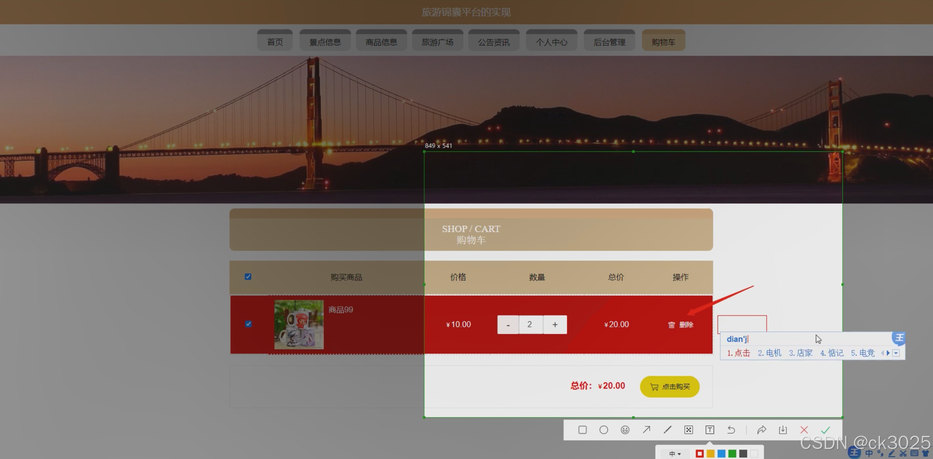Viewport: 933px width, 459px height.
Task: Pick the blue annotation color swatch
Action: pyautogui.click(x=721, y=454)
